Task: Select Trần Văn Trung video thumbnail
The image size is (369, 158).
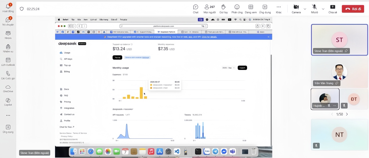Action: tap(339, 72)
